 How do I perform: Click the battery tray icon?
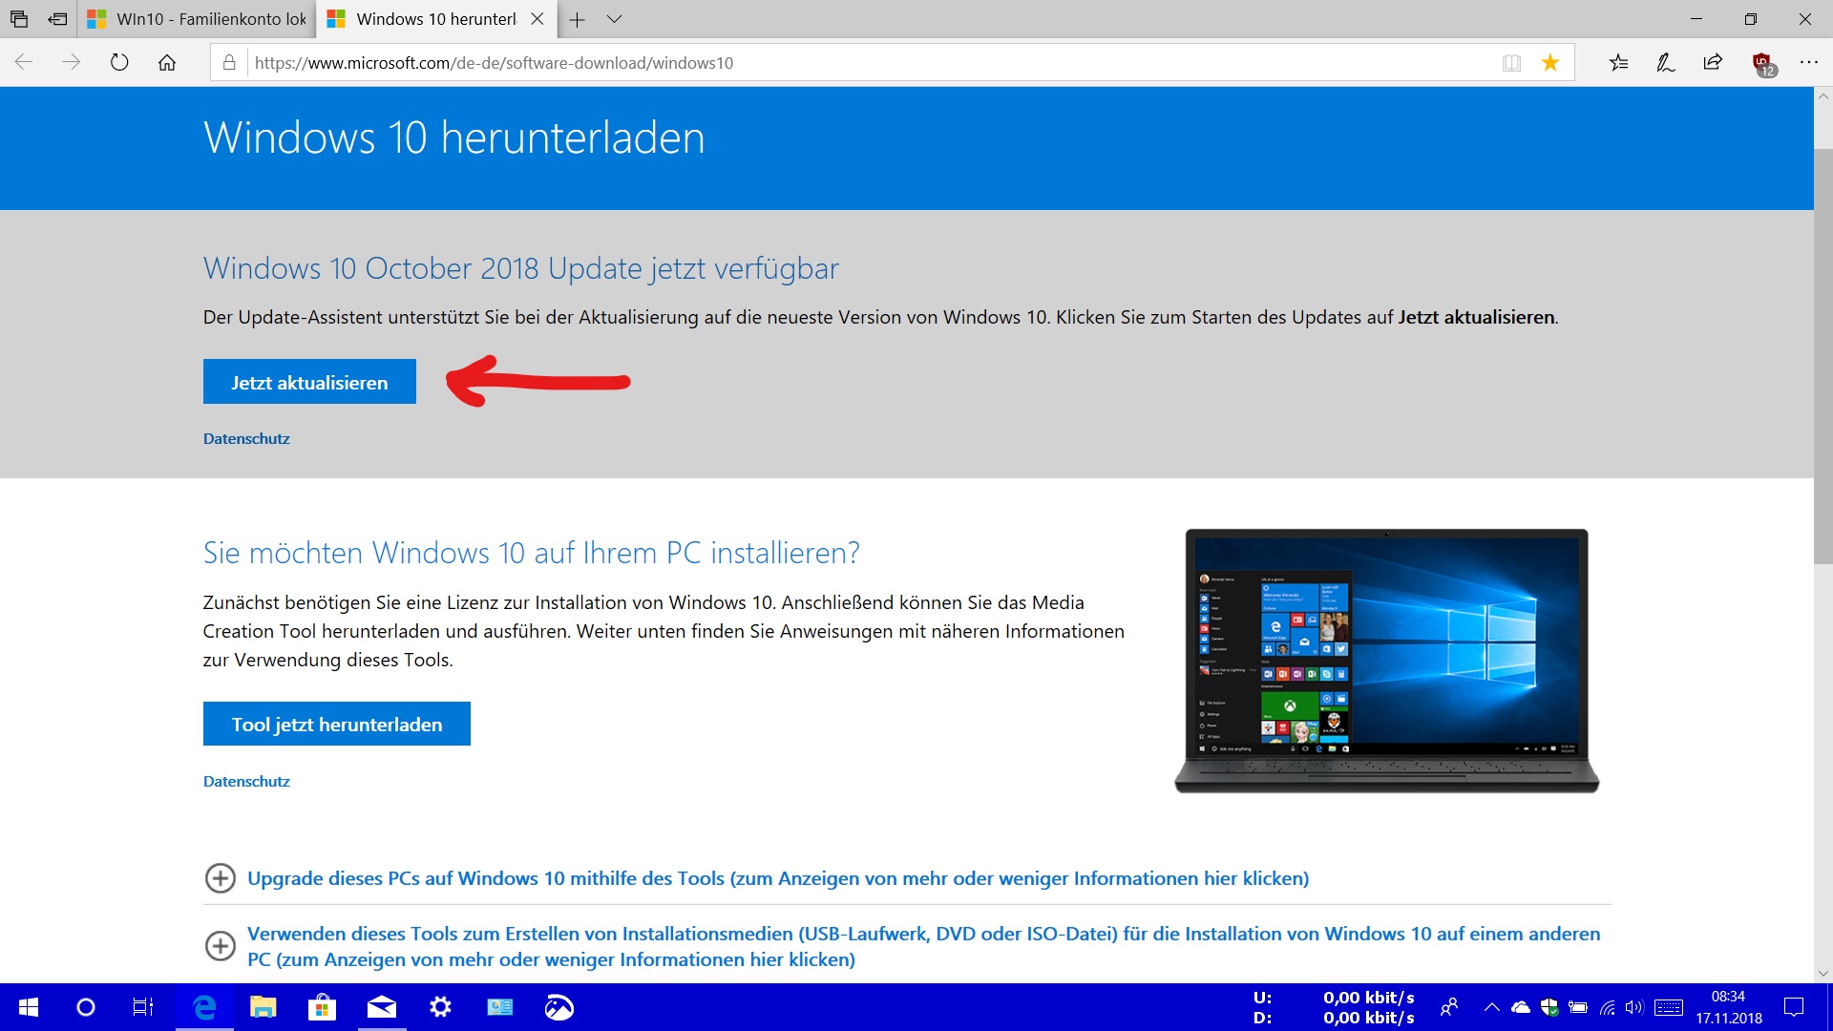coord(1578,1007)
